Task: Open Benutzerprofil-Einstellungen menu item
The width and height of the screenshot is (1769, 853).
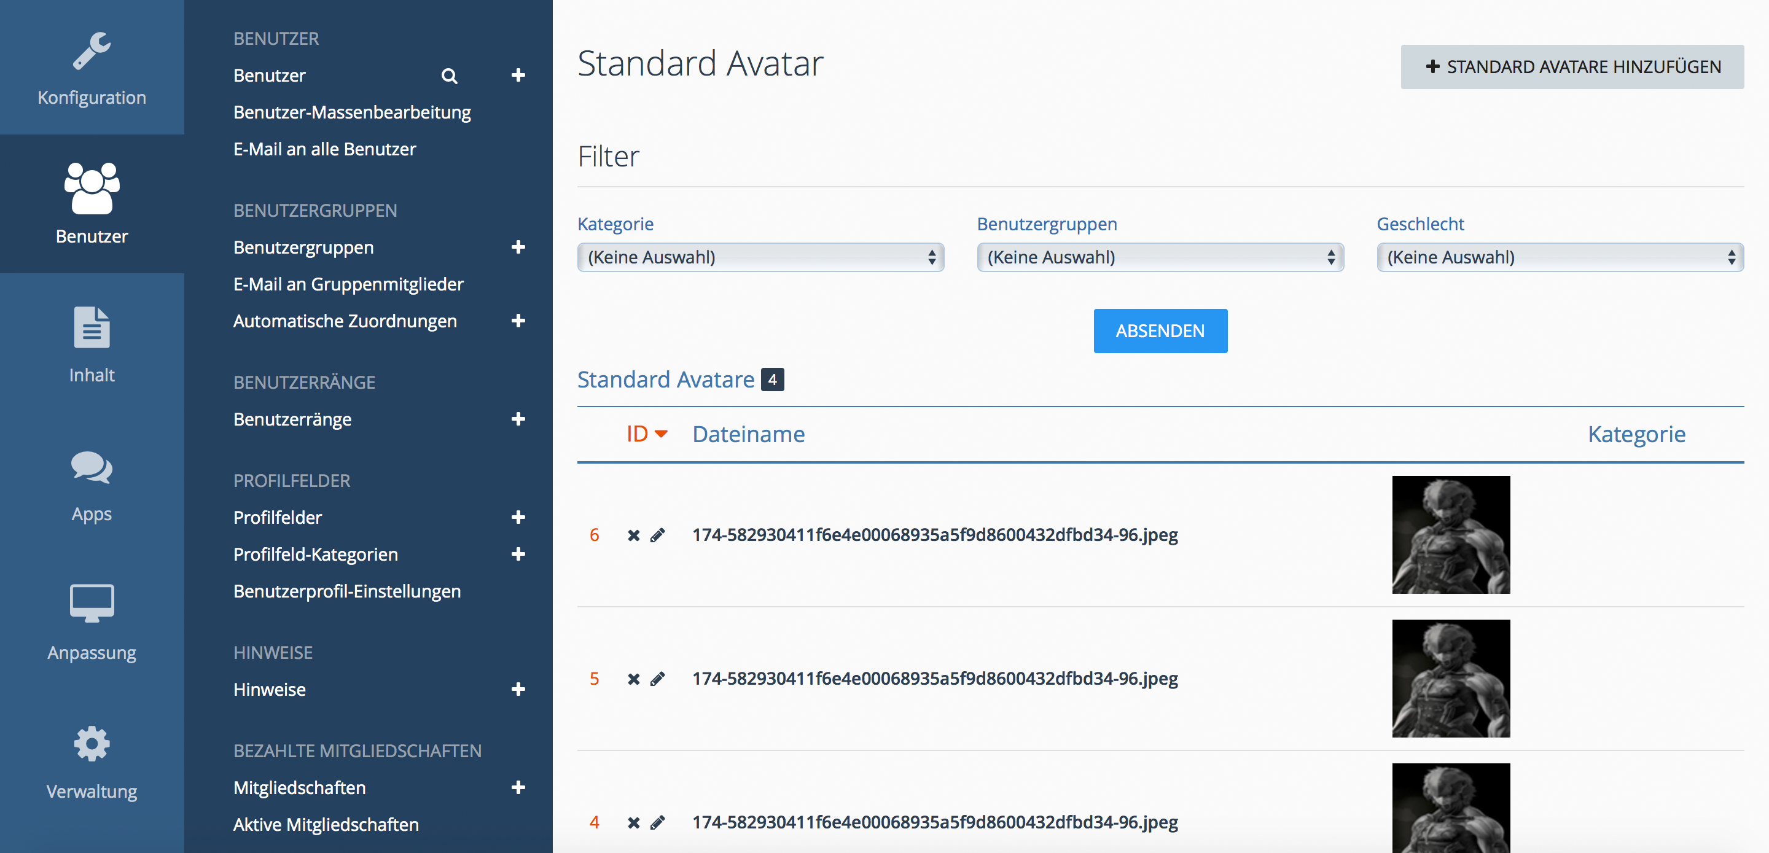Action: tap(347, 591)
